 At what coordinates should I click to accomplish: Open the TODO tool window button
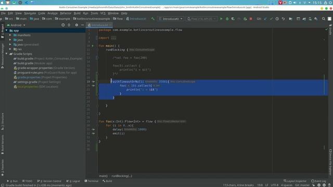pyautogui.click(x=27, y=181)
